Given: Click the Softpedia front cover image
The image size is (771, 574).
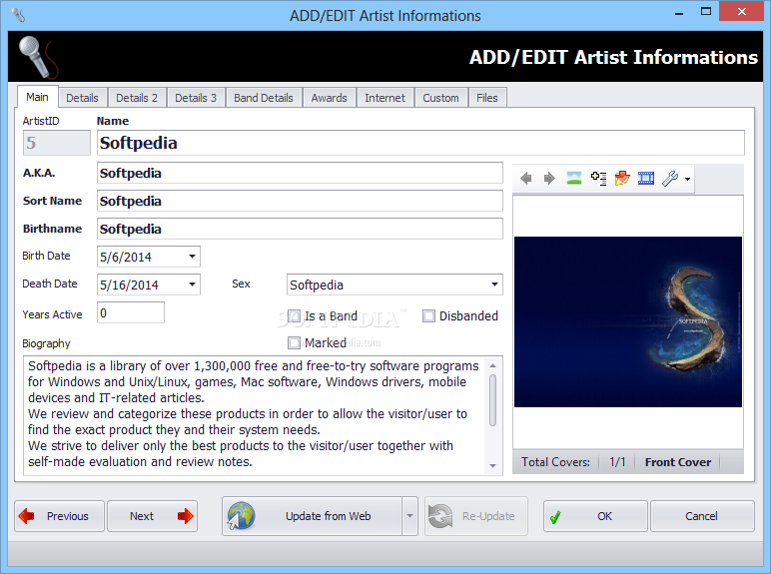Looking at the screenshot, I should pos(628,321).
